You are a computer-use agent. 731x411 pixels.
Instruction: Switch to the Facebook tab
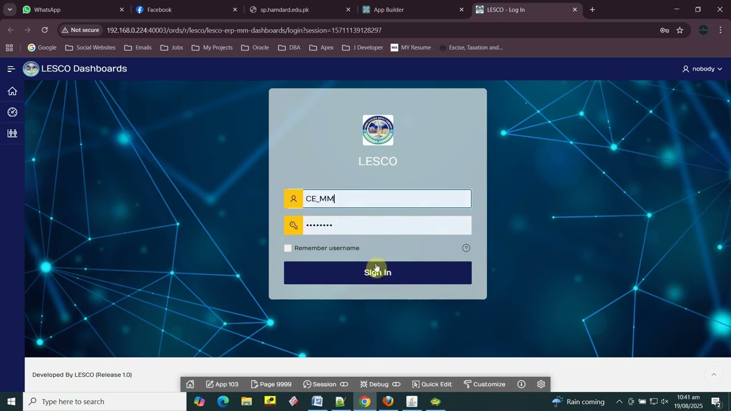click(x=186, y=10)
